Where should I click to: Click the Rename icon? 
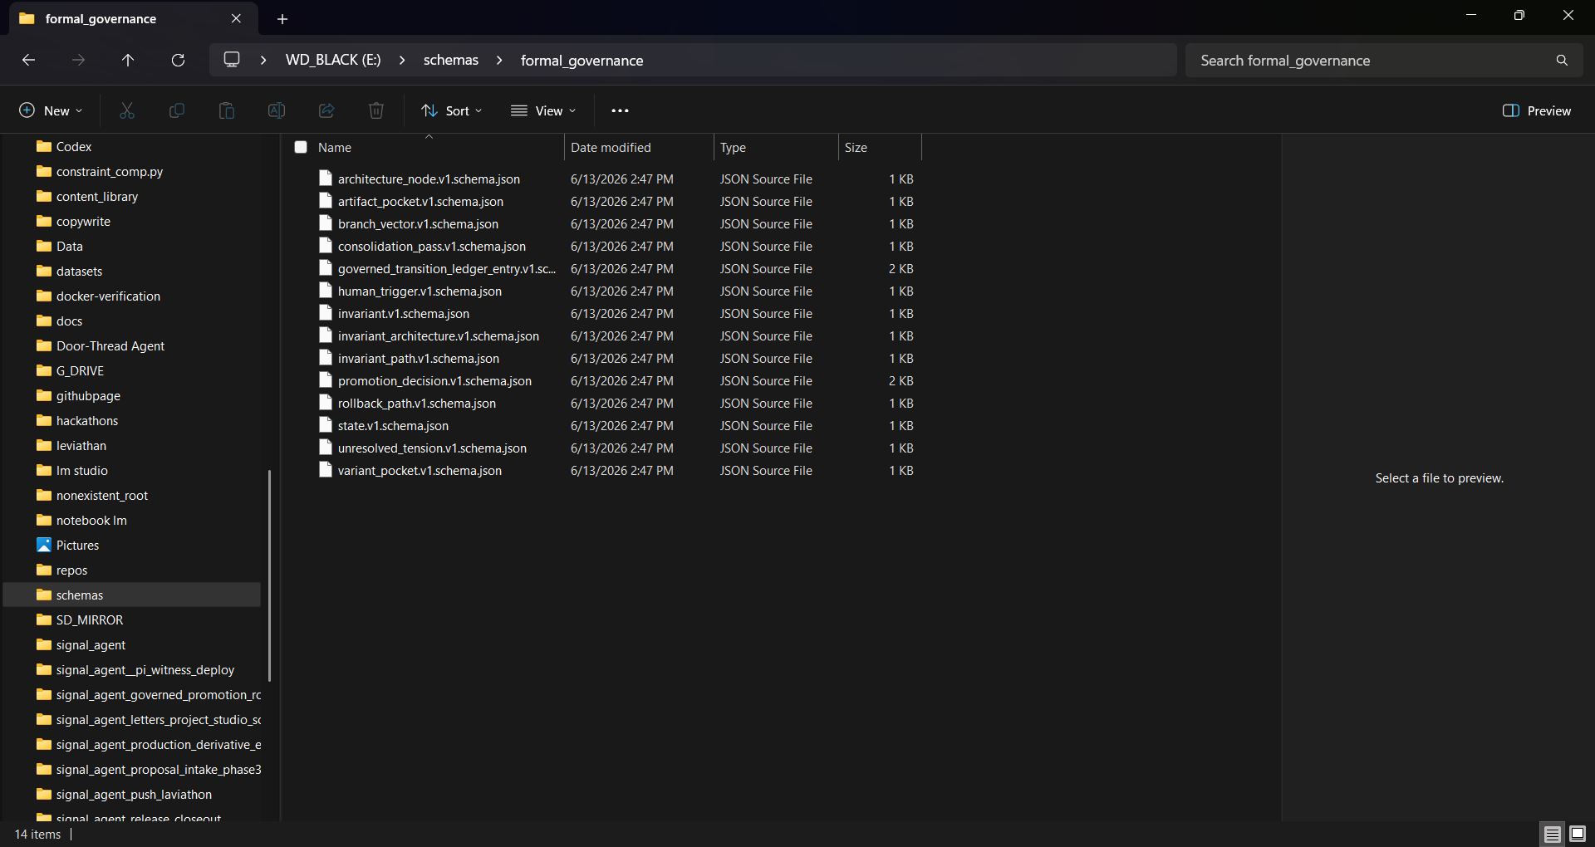[277, 110]
